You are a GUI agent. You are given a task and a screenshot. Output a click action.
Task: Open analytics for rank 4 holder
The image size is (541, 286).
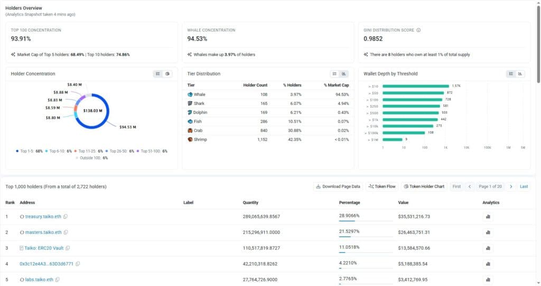tap(488, 264)
